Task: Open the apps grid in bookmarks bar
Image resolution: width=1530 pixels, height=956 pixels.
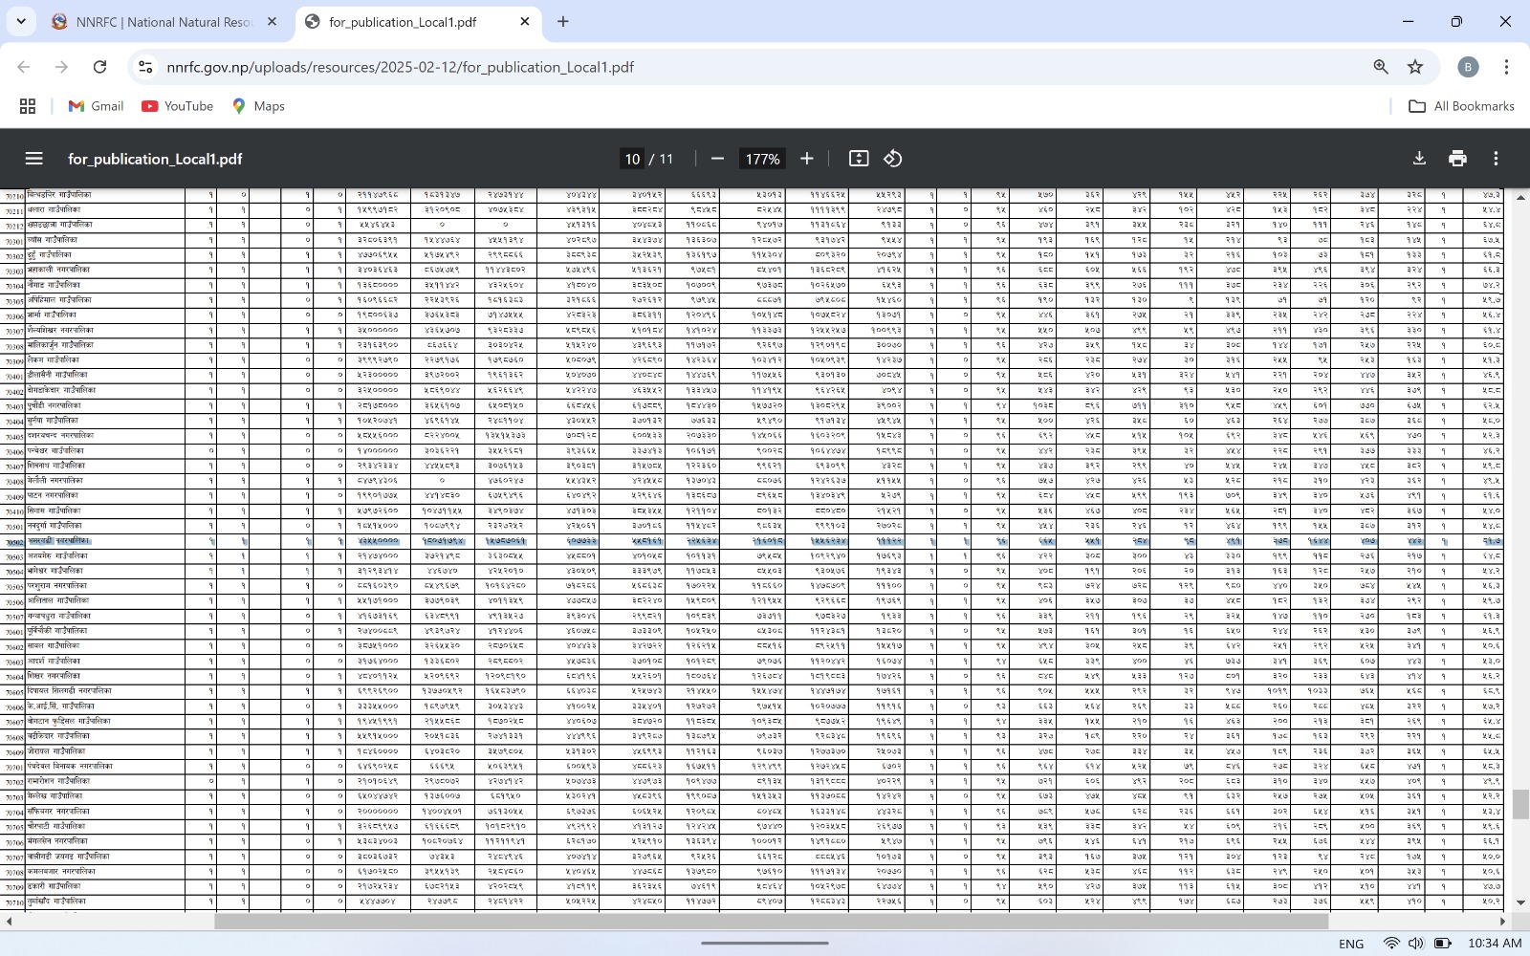Action: pyautogui.click(x=28, y=106)
